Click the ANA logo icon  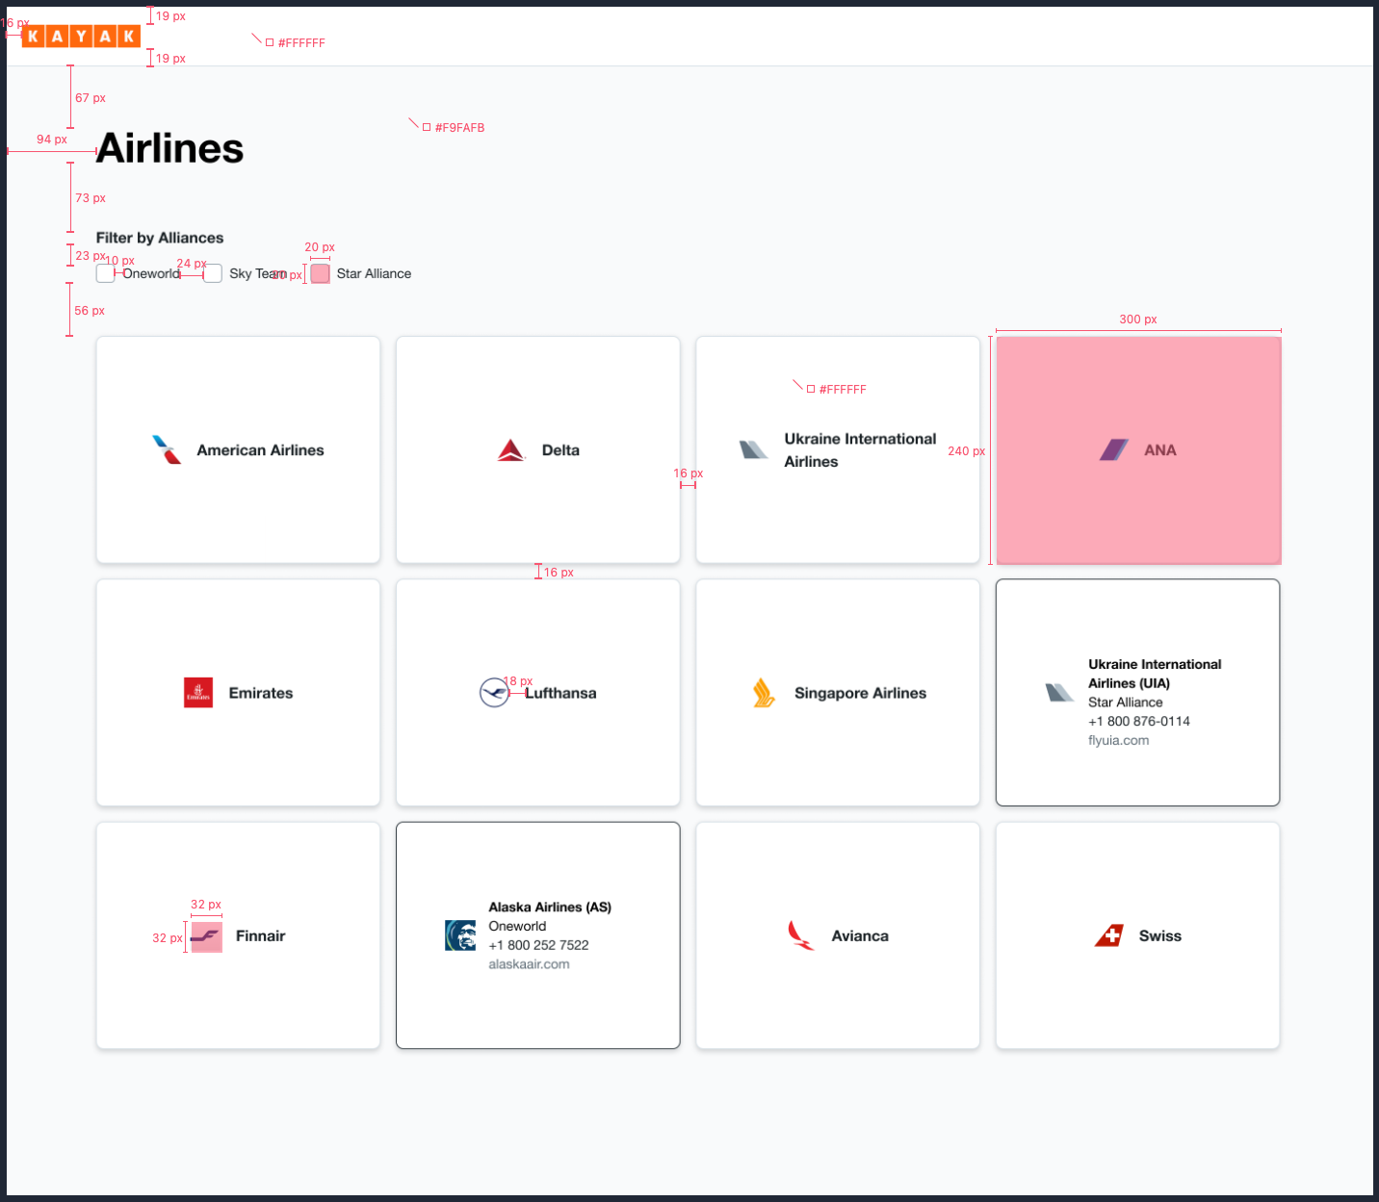pyautogui.click(x=1114, y=449)
